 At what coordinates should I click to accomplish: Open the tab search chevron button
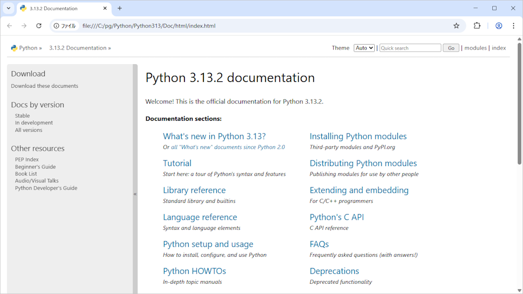pyautogui.click(x=9, y=8)
